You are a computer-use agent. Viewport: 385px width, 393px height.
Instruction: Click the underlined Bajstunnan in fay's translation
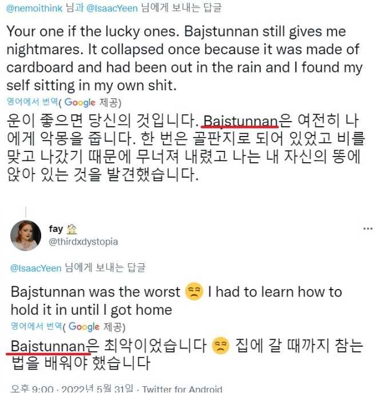coord(47,346)
